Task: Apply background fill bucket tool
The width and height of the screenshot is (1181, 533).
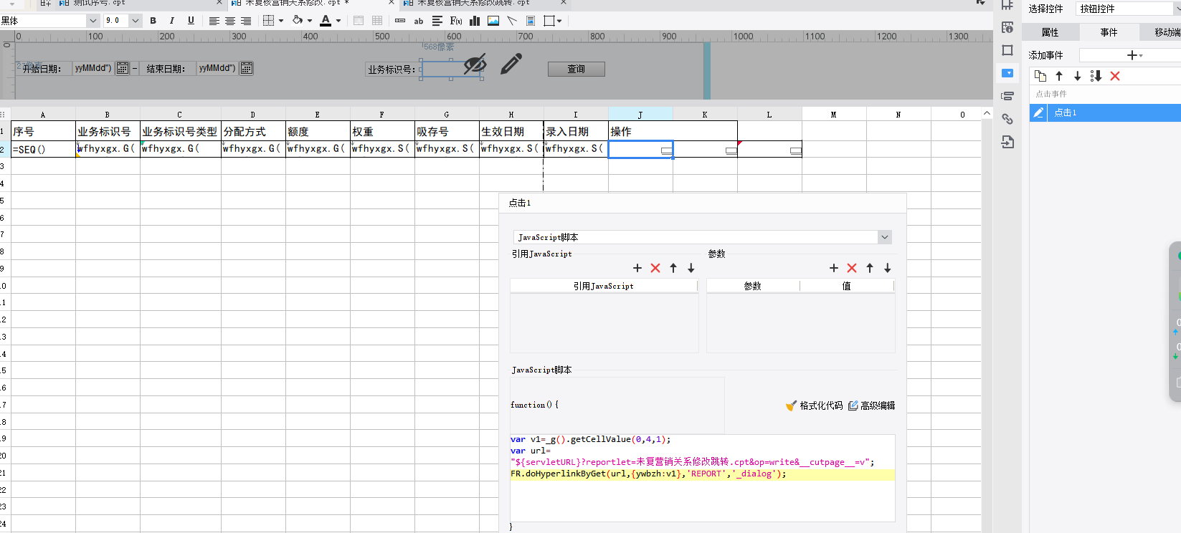Action: pyautogui.click(x=298, y=21)
